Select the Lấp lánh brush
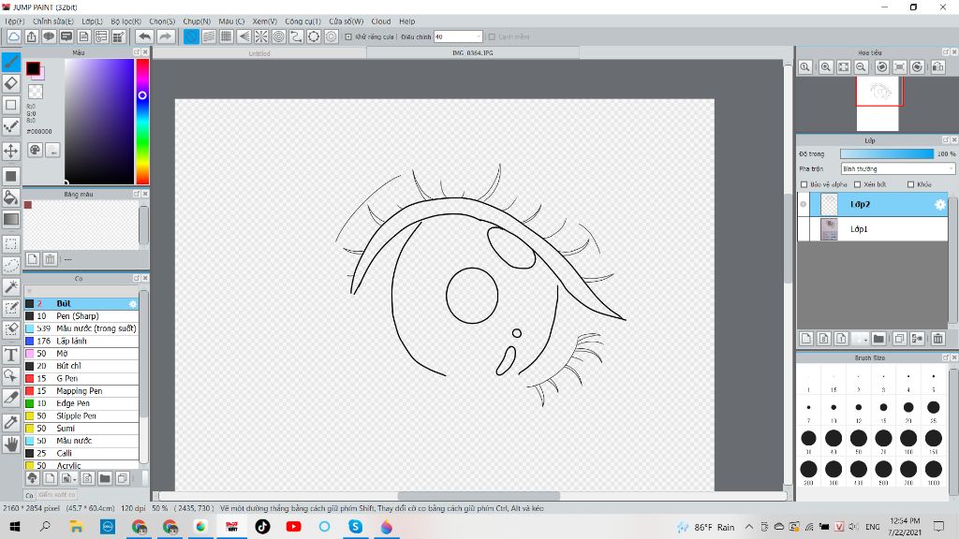The height and width of the screenshot is (539, 959). 81,341
